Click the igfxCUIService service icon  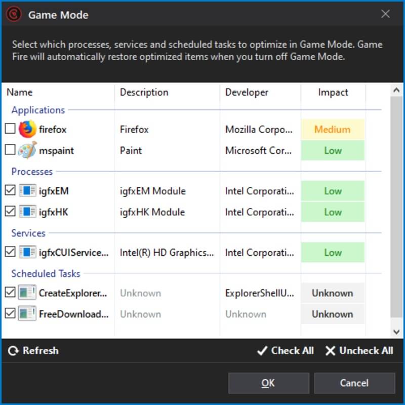(27, 252)
